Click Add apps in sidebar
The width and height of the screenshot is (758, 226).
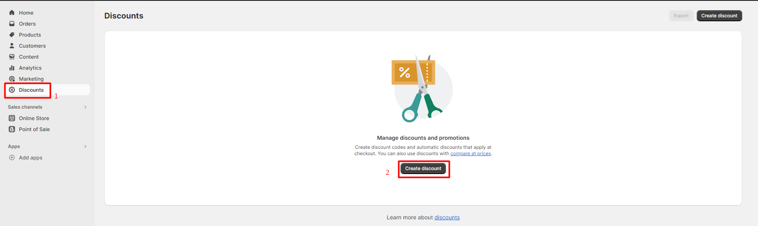point(47,157)
